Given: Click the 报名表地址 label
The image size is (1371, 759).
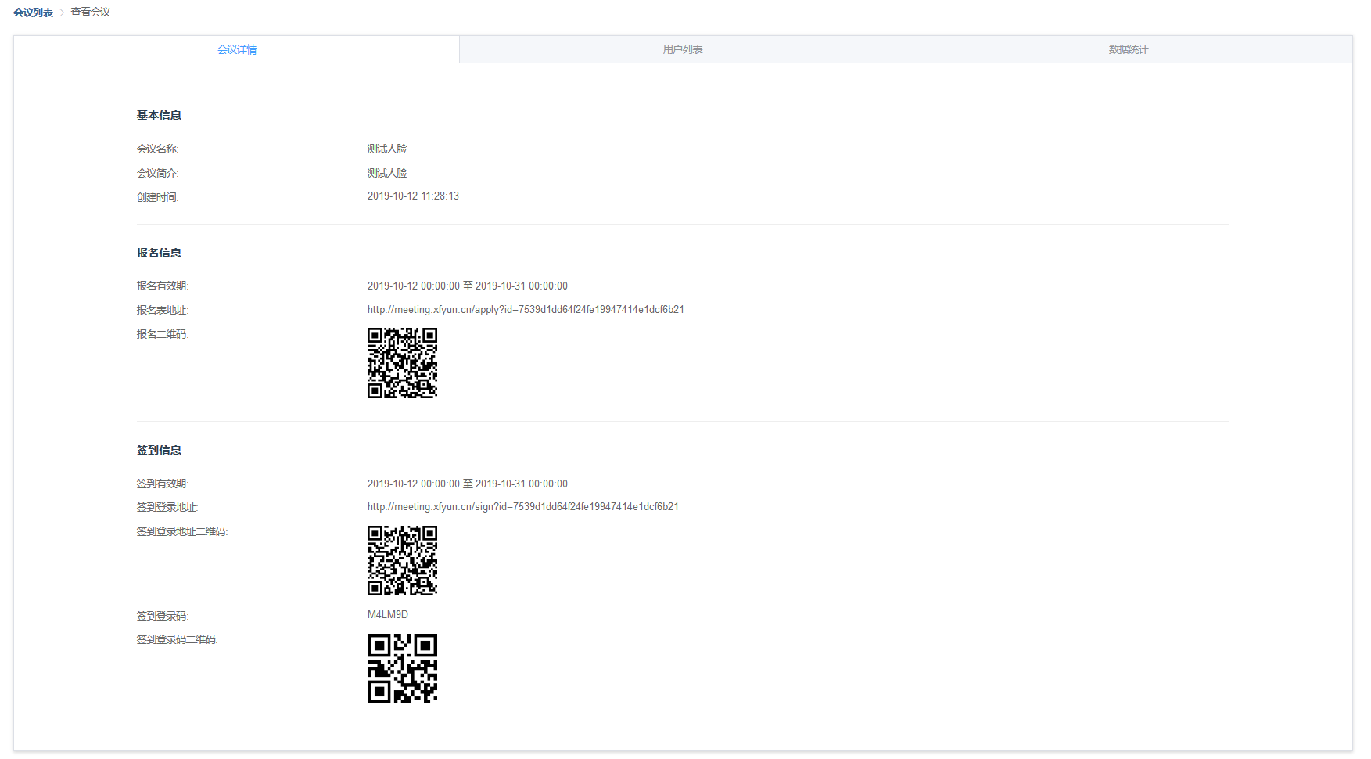Looking at the screenshot, I should 163,311.
